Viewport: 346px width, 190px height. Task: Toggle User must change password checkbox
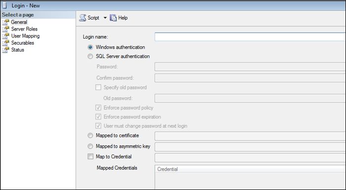[x=98, y=126]
